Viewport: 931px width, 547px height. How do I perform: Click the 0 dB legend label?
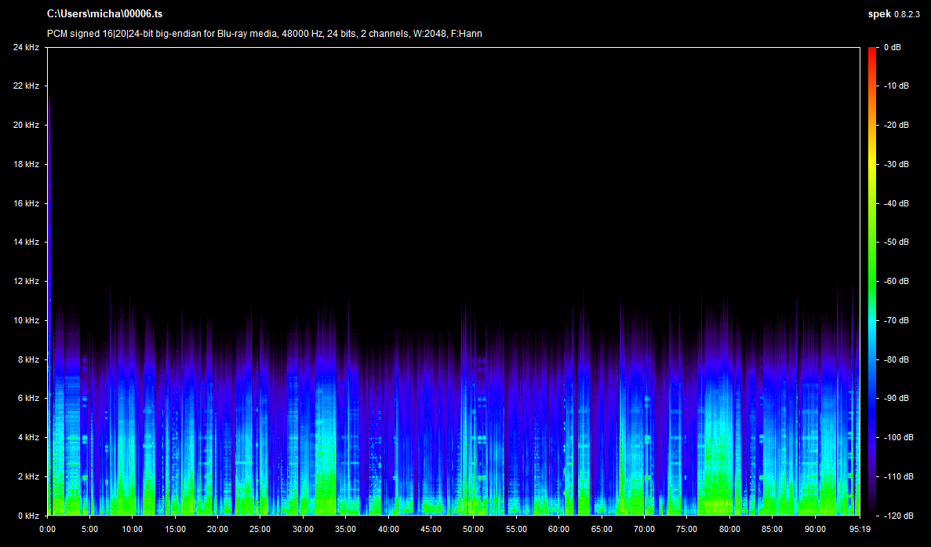click(x=893, y=47)
